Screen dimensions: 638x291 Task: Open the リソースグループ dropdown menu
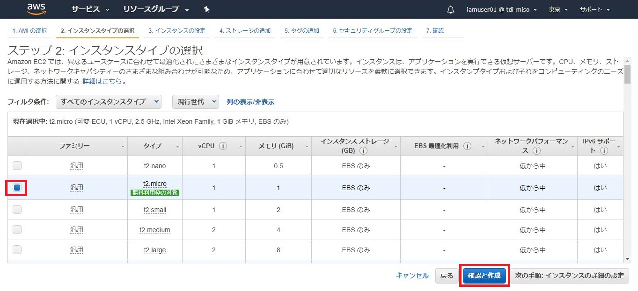tap(156, 9)
